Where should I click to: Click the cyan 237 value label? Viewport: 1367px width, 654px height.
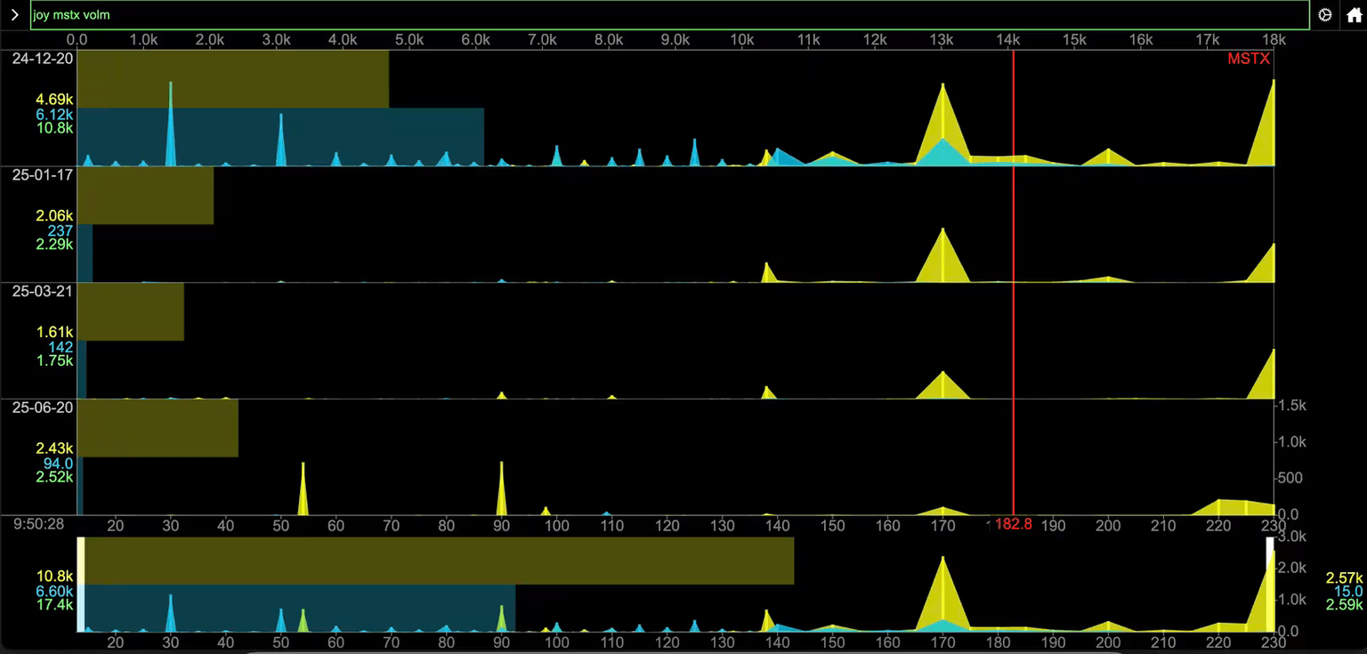coord(60,230)
